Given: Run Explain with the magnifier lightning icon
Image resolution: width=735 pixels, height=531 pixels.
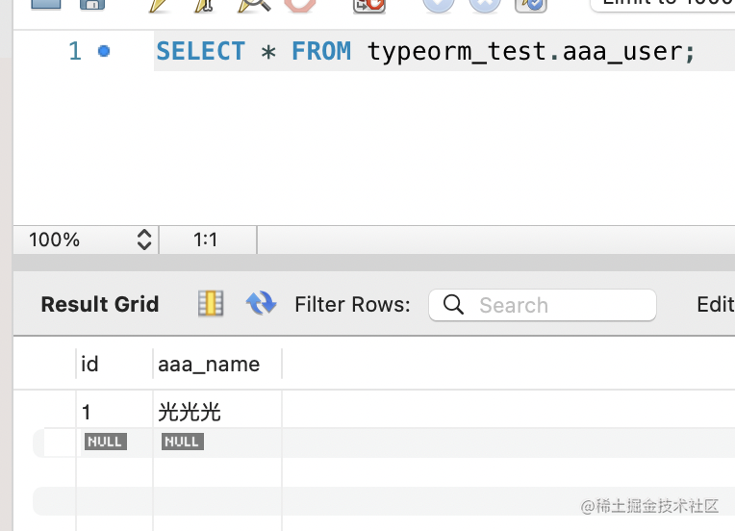Looking at the screenshot, I should point(254,4).
